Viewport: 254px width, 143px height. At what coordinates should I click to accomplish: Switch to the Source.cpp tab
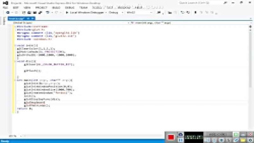(x=16, y=19)
